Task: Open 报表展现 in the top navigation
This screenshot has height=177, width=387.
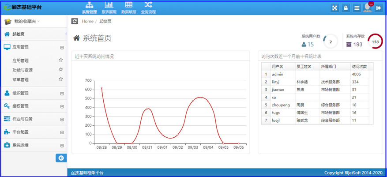Action: pos(109,8)
